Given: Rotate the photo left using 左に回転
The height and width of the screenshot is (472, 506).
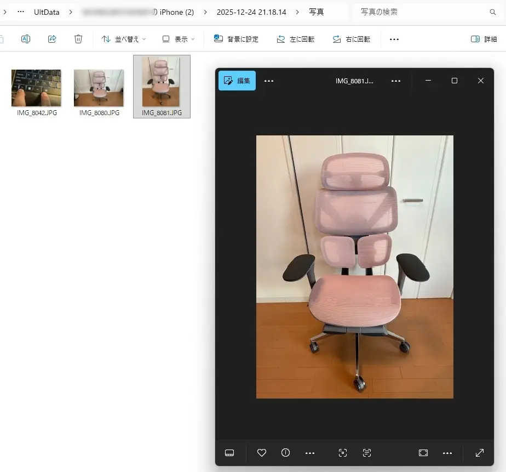Looking at the screenshot, I should 296,39.
